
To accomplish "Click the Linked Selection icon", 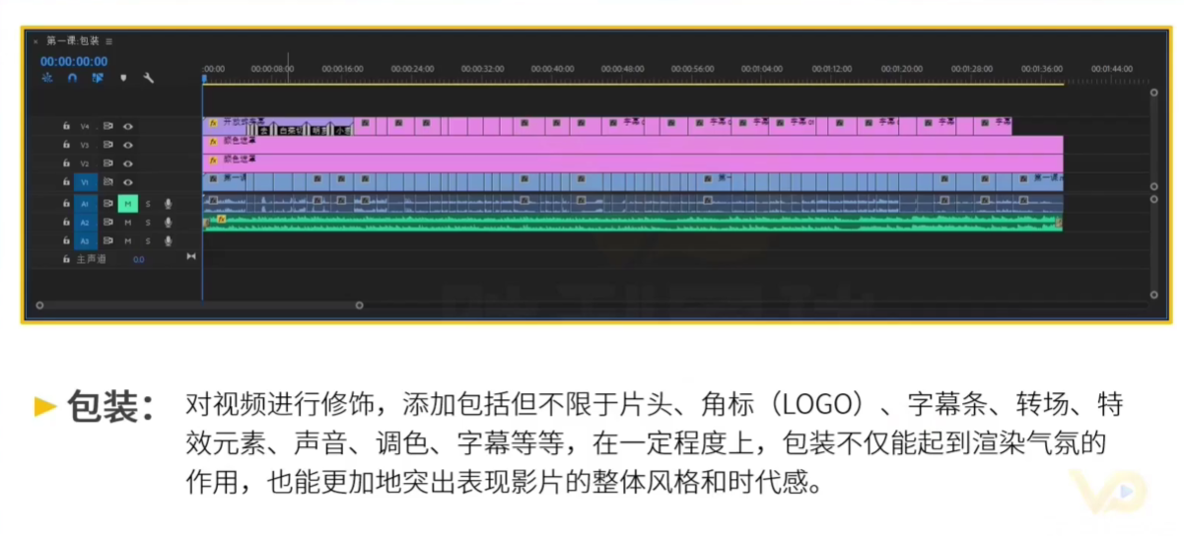I will coord(98,78).
